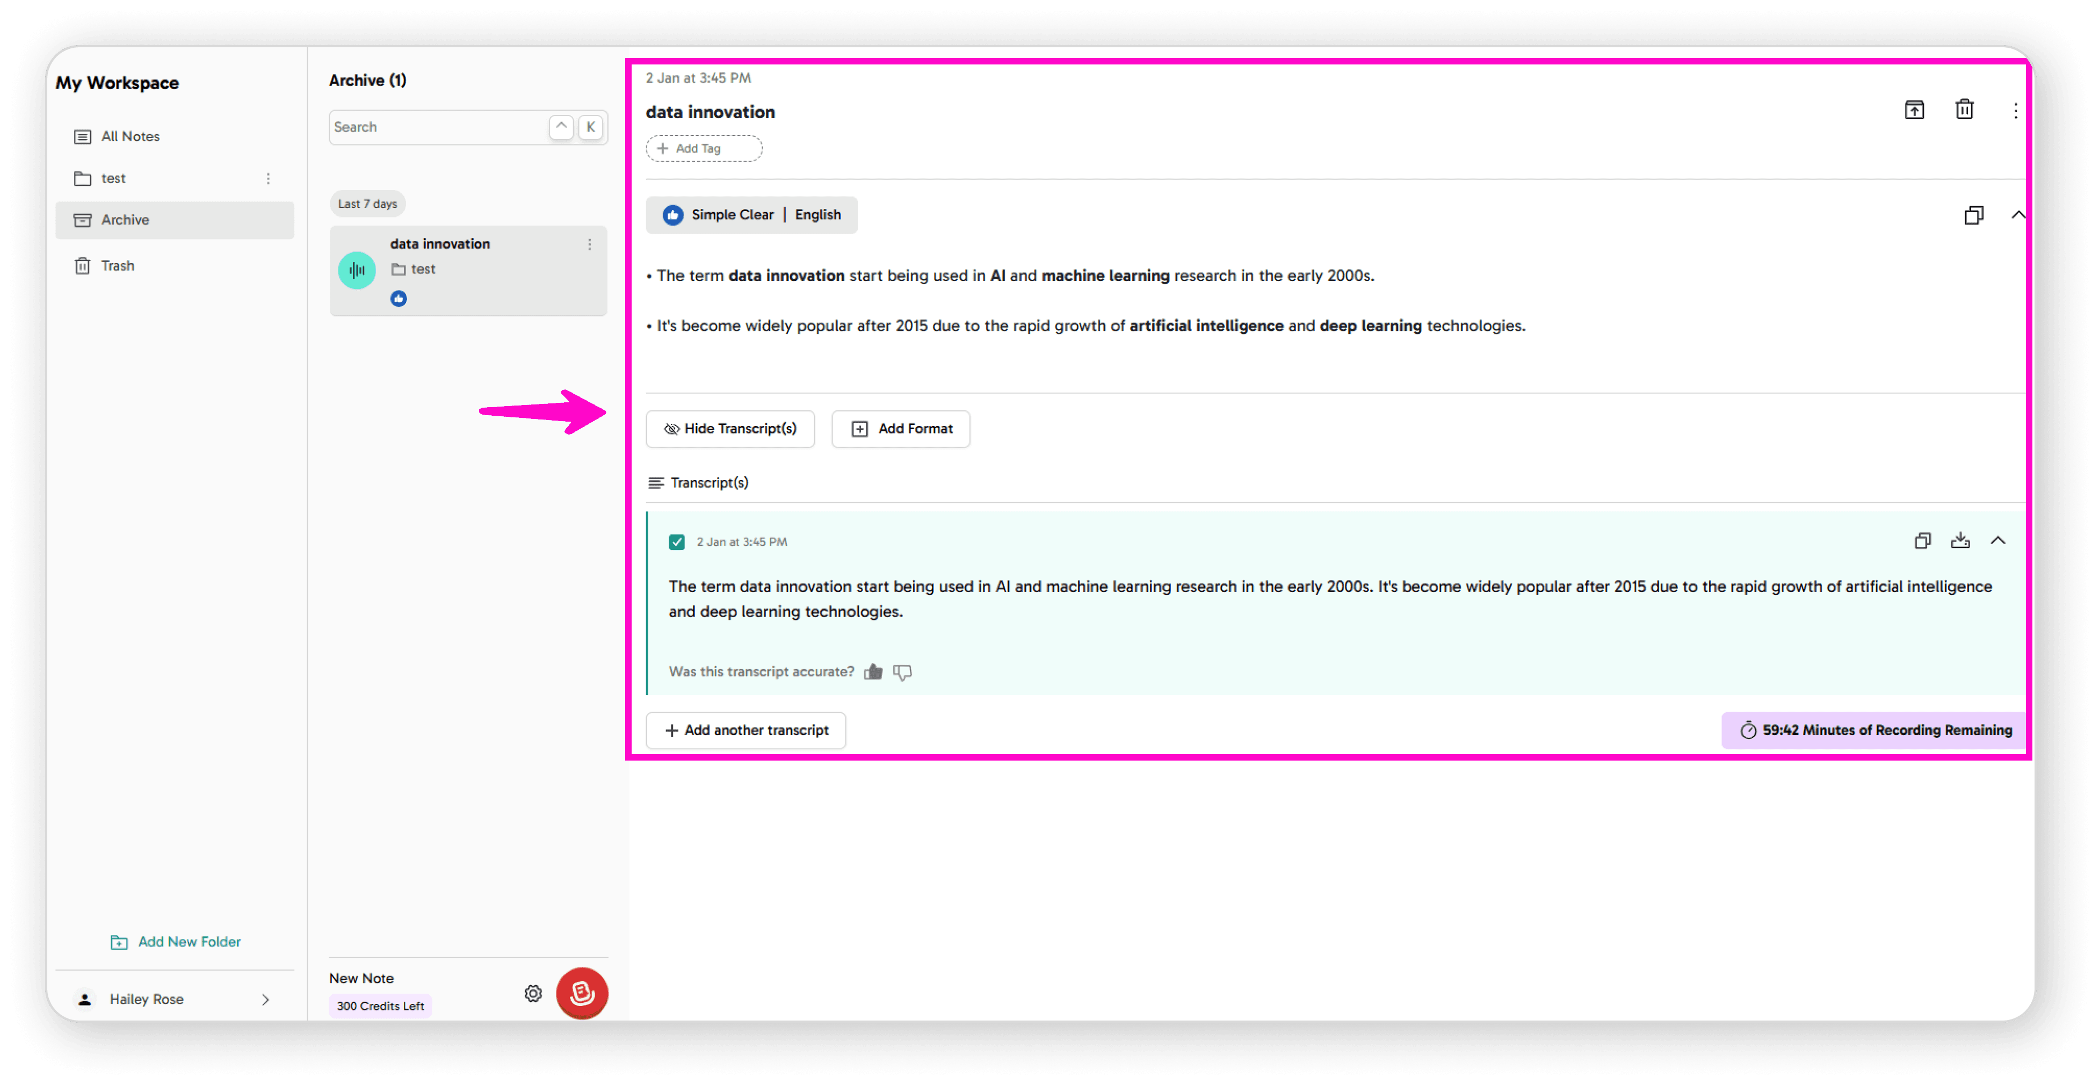Screen dimensions: 2099x1085
Task: Uncheck the 2 Jan transcript checkbox
Action: 676,541
